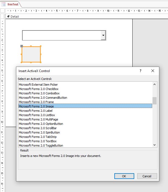Select Microsoft Forms 2.0 Label entry
168x192 pixels.
click(x=85, y=111)
